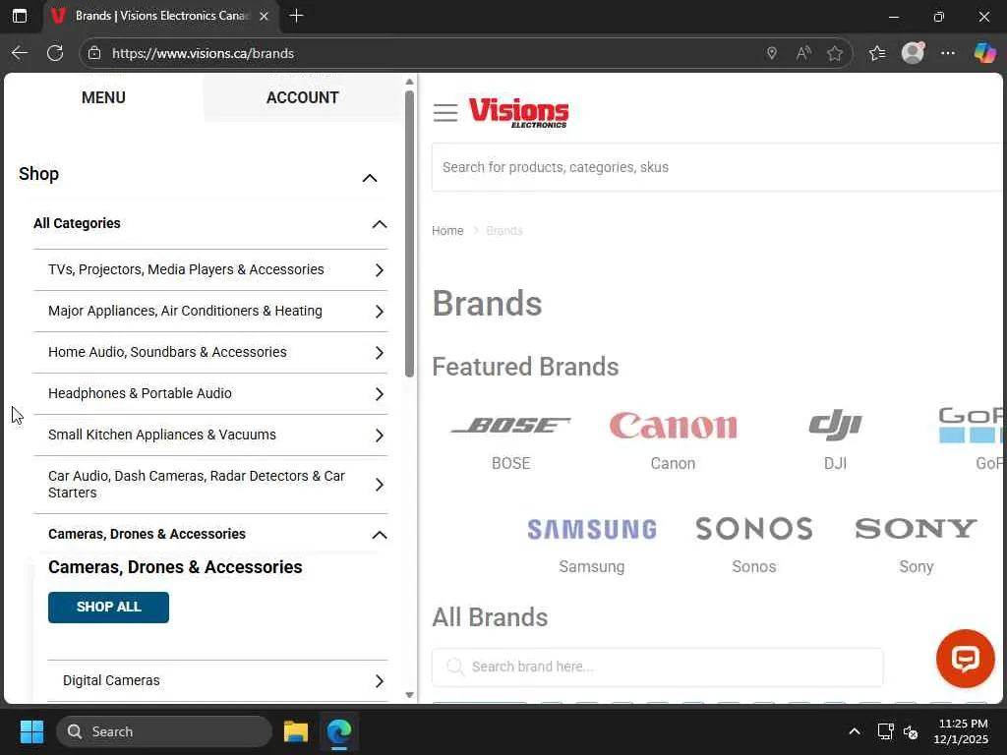This screenshot has width=1007, height=755.
Task: Click the menu scrollbar up arrow
Action: click(x=410, y=82)
